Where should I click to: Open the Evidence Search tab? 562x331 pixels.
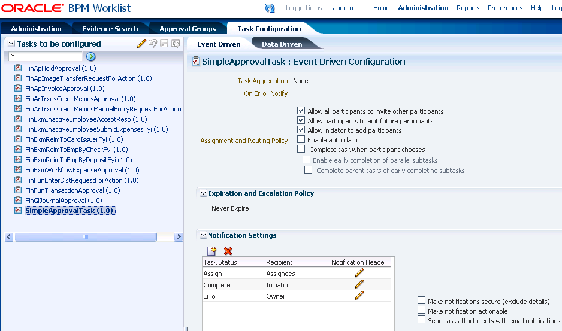point(110,29)
